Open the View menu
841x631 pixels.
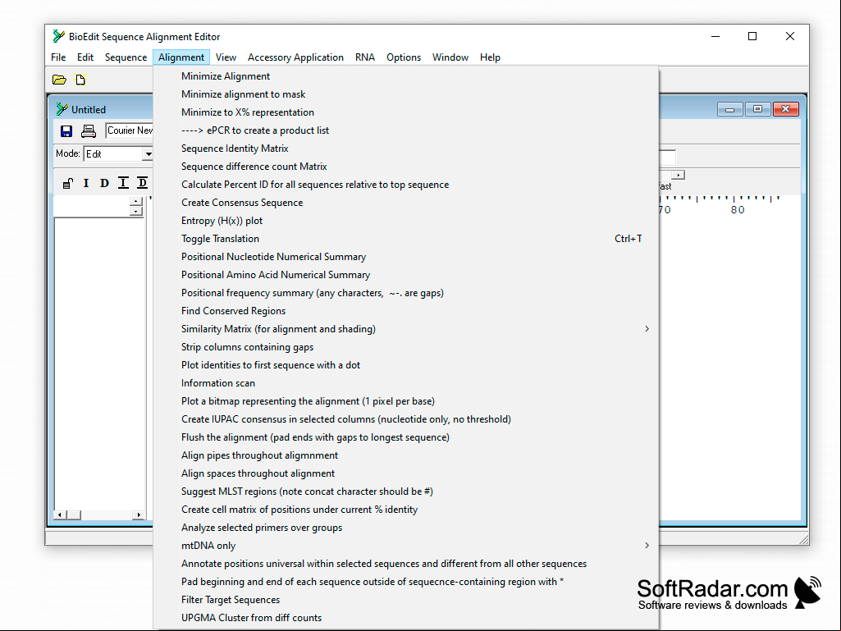pyautogui.click(x=226, y=57)
